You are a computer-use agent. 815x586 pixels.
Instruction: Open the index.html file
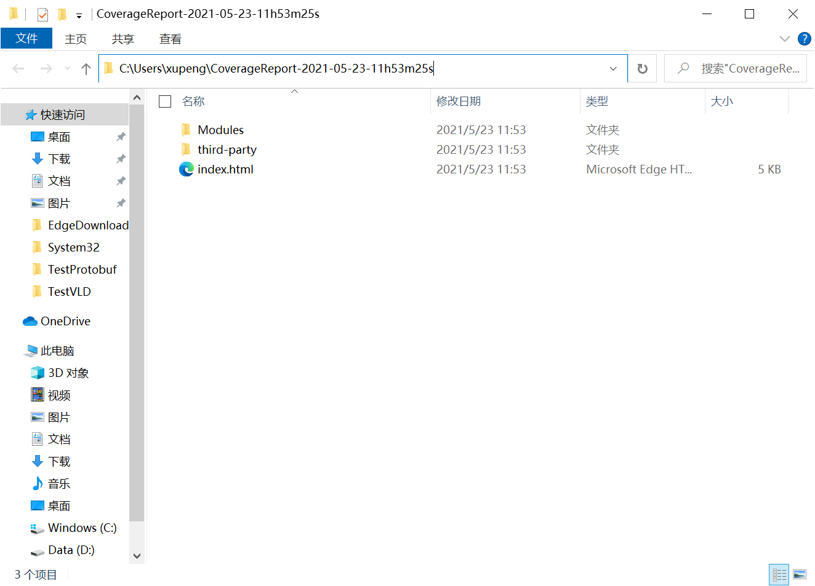(225, 169)
